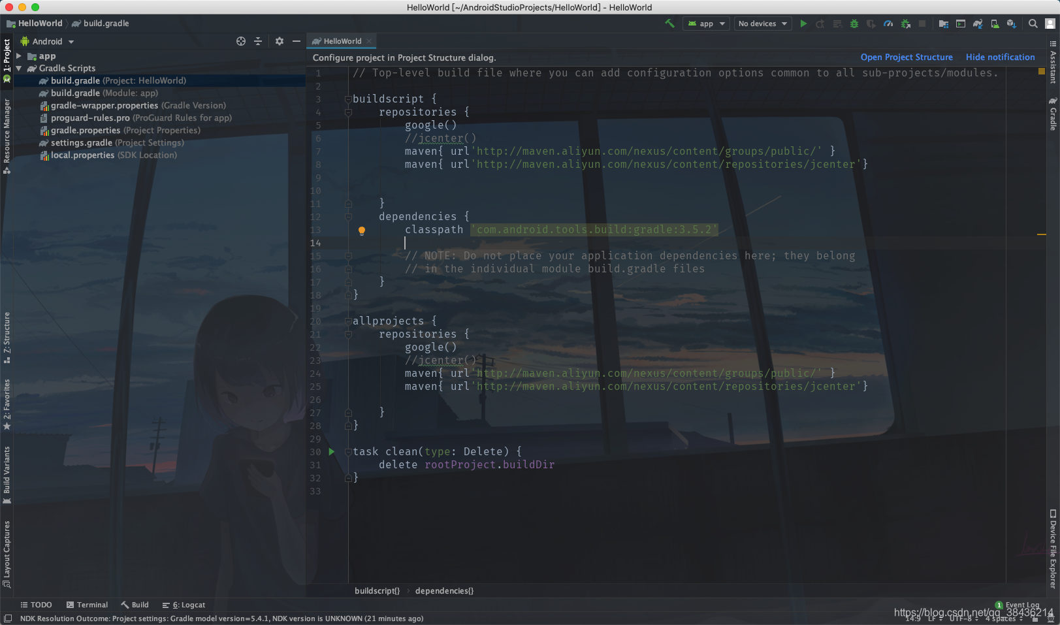Click the Collapse All icon in Project panel
The image size is (1060, 625).
point(258,41)
